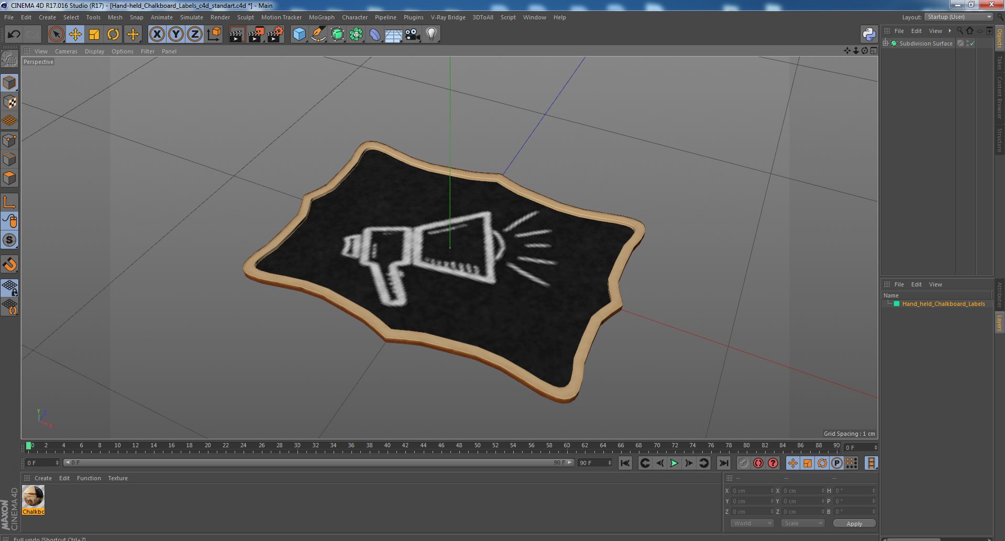Toggle Subdivision Surface layer visibility dots

tap(967, 43)
